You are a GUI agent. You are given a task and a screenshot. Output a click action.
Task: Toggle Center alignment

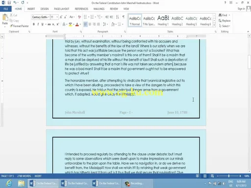tap(90, 24)
